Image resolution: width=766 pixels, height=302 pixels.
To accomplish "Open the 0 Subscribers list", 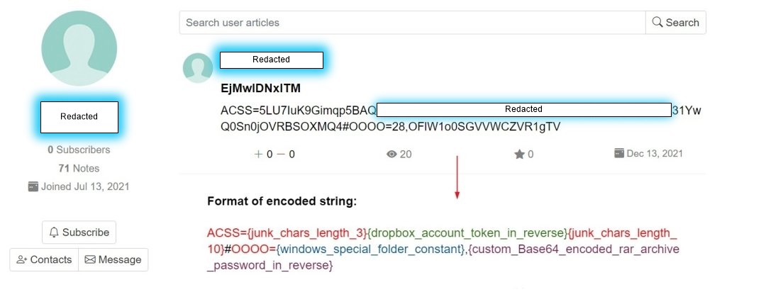I will click(79, 150).
